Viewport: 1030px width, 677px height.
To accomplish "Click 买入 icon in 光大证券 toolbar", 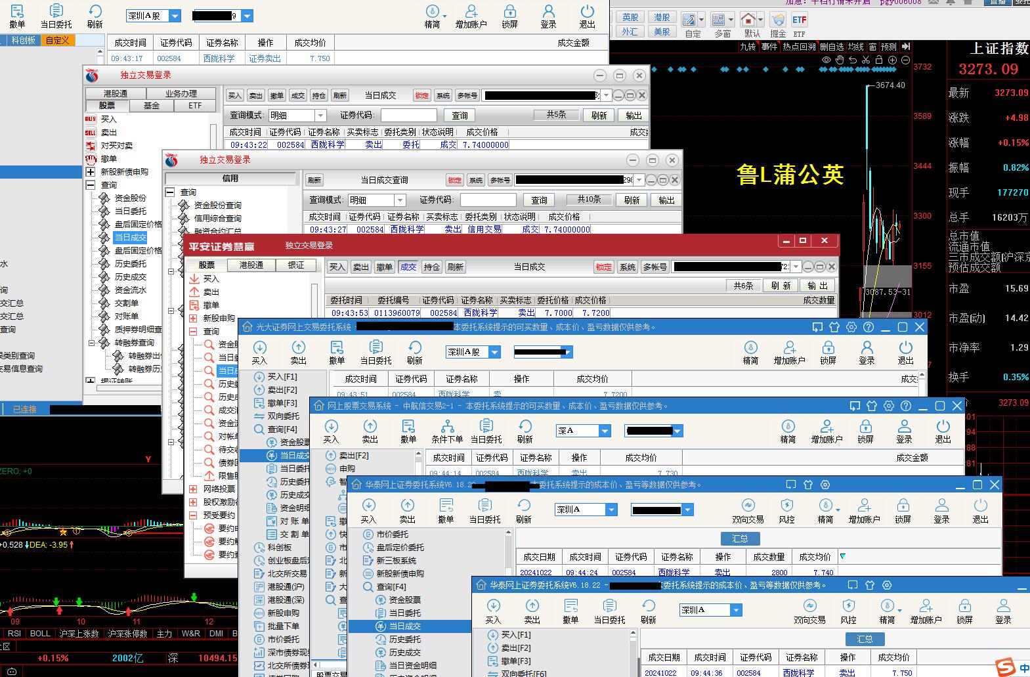I will pos(259,352).
